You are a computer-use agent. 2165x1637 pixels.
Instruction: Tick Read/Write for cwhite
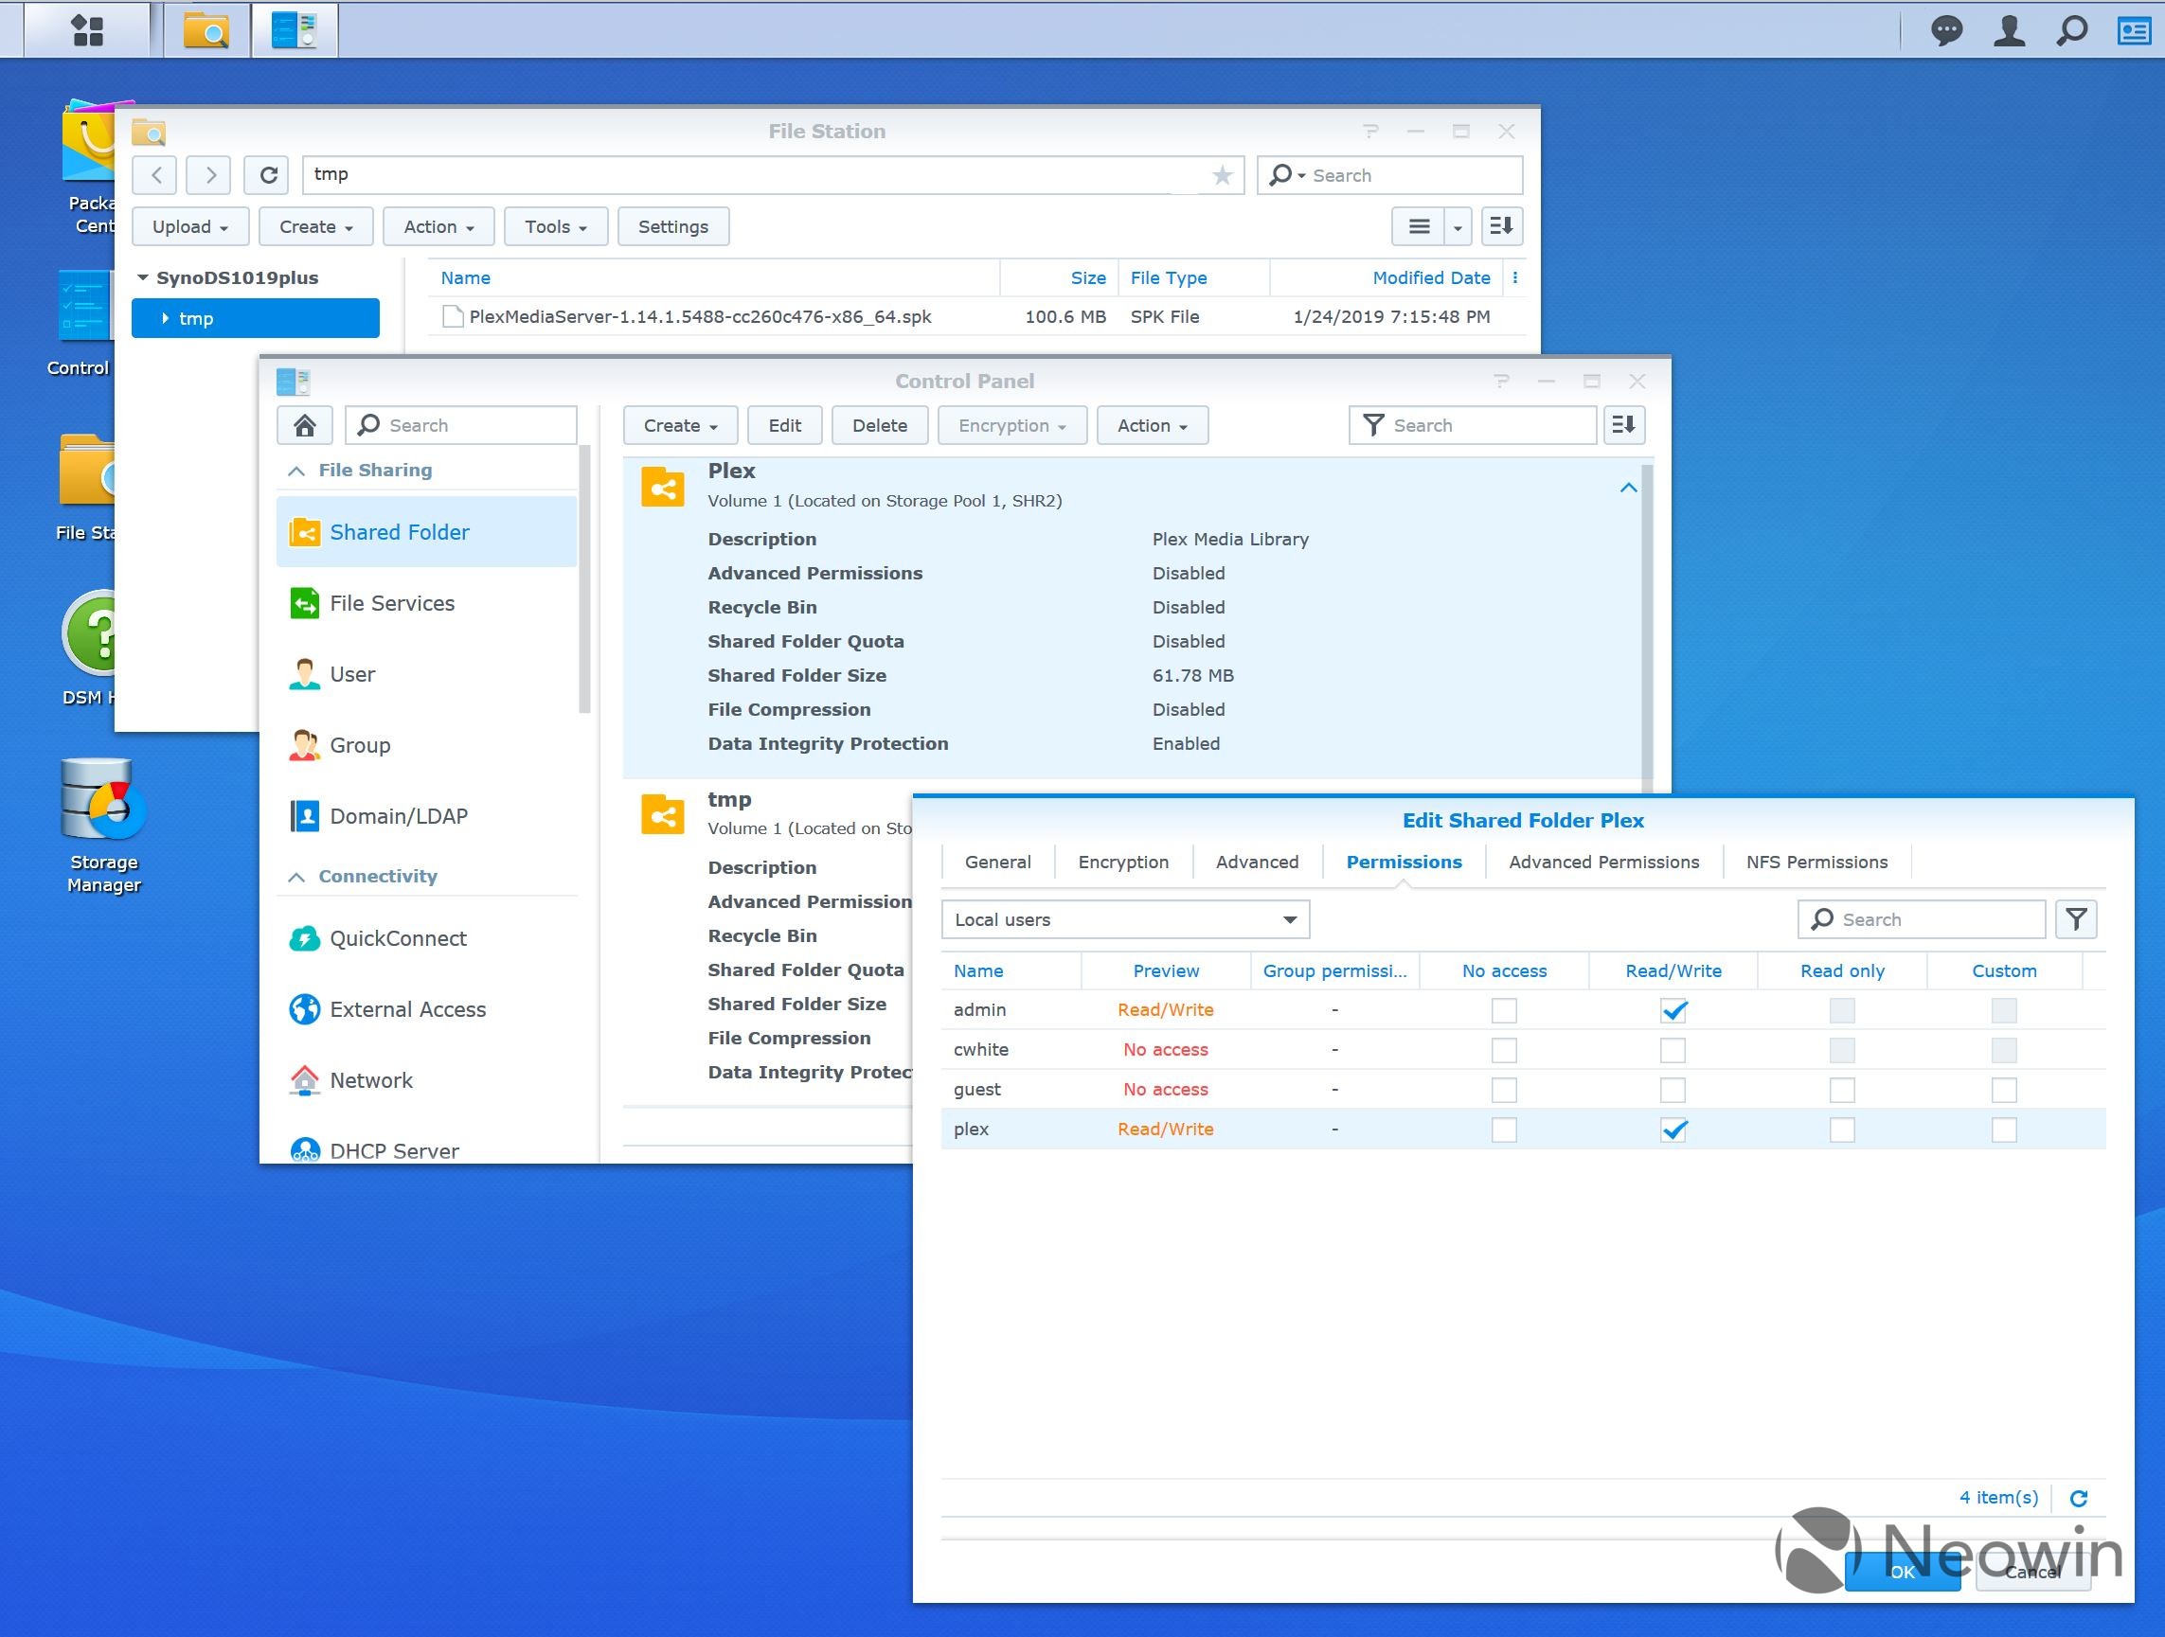(1673, 1050)
